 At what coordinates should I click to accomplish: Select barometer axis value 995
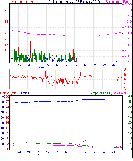[x=128, y=39]
